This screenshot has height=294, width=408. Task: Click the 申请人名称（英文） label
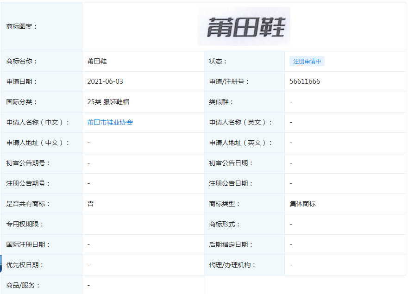pos(241,122)
